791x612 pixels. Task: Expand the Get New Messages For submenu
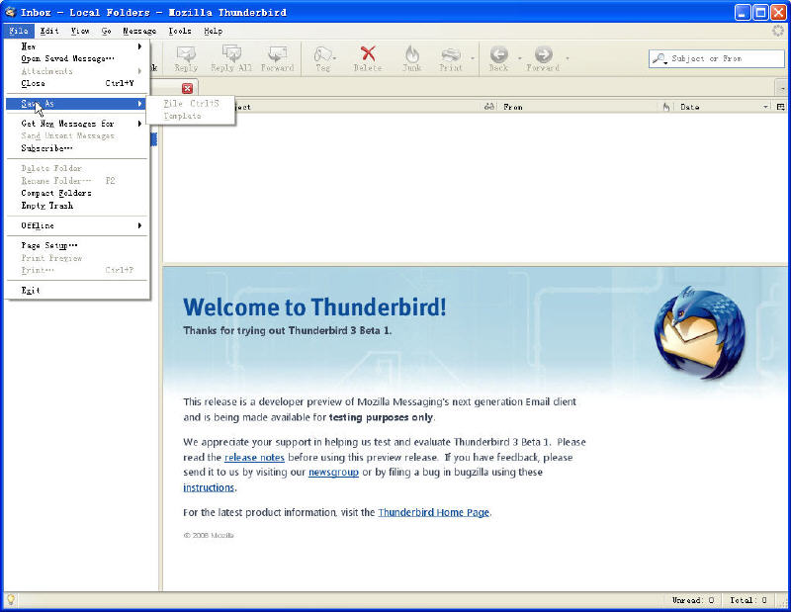139,124
